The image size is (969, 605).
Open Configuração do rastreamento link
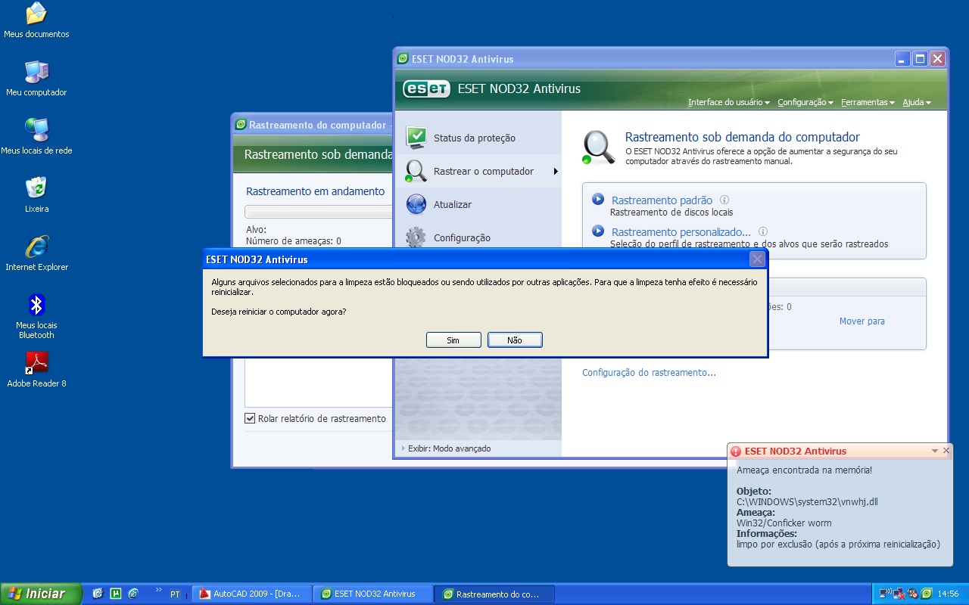coord(649,372)
